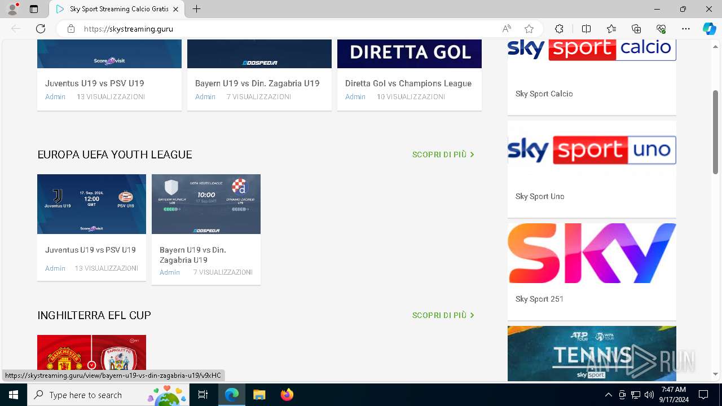The width and height of the screenshot is (722, 406).
Task: Open network status tray icon
Action: 636,395
